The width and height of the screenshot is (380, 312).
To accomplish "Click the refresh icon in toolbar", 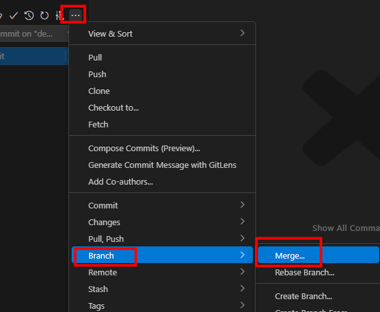I will (x=45, y=15).
